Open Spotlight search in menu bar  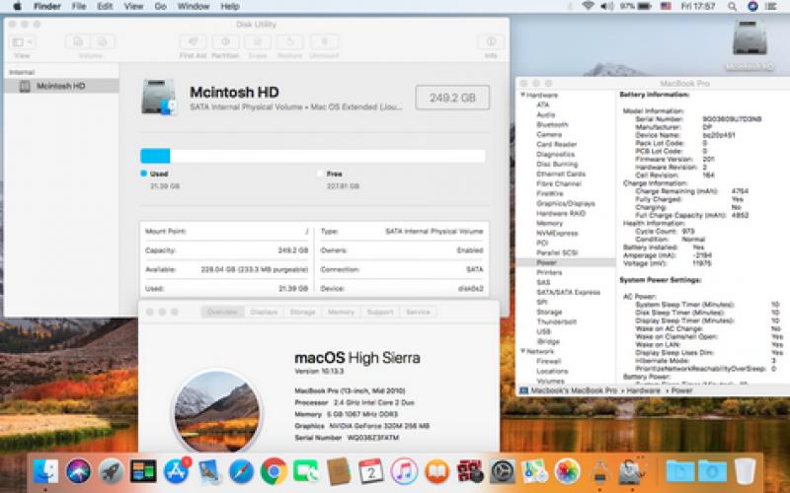(x=732, y=7)
